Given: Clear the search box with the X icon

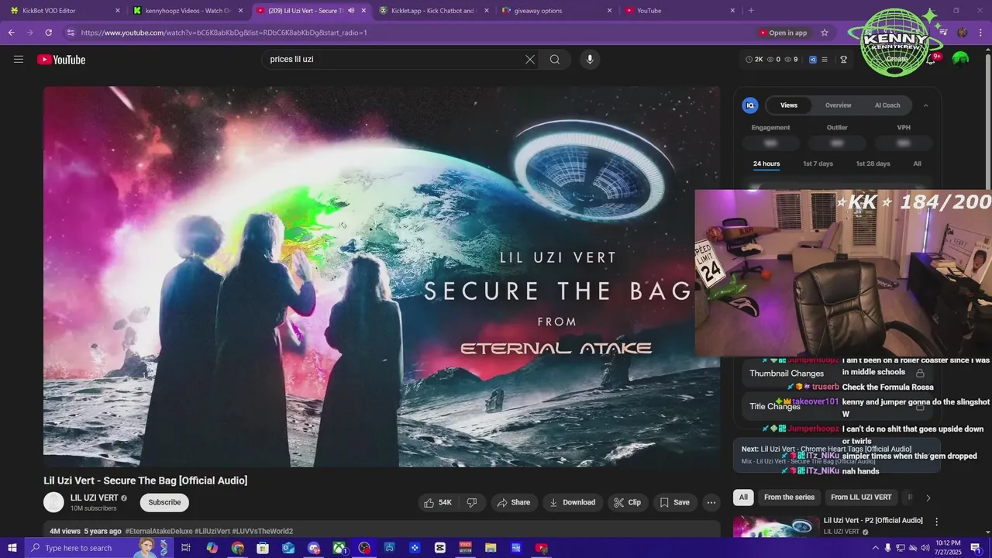Looking at the screenshot, I should point(530,60).
